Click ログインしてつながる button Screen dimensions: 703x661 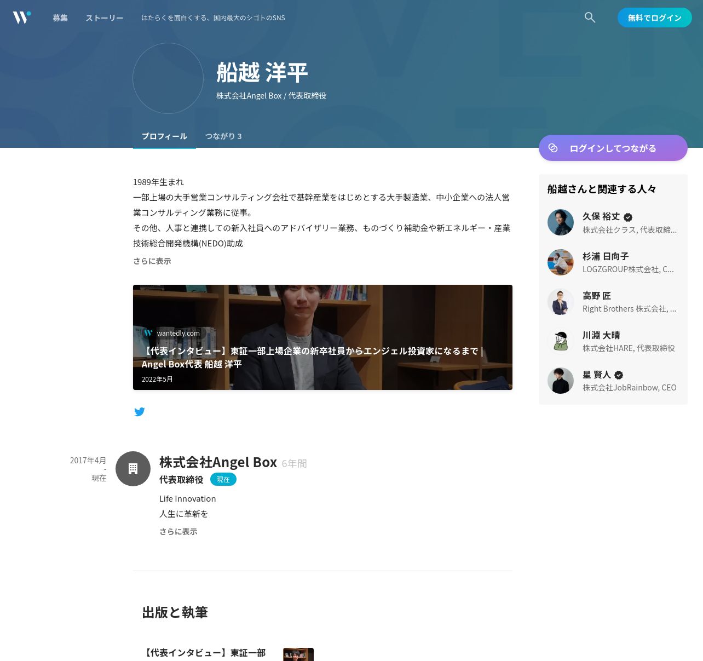[613, 148]
